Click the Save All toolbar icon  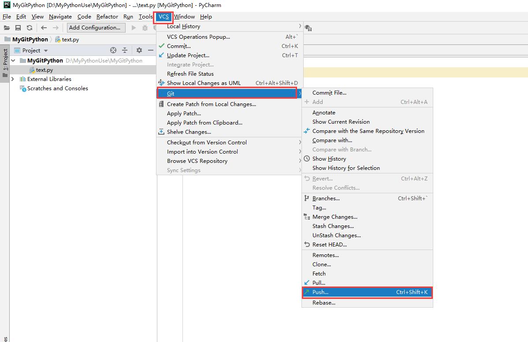pos(18,28)
